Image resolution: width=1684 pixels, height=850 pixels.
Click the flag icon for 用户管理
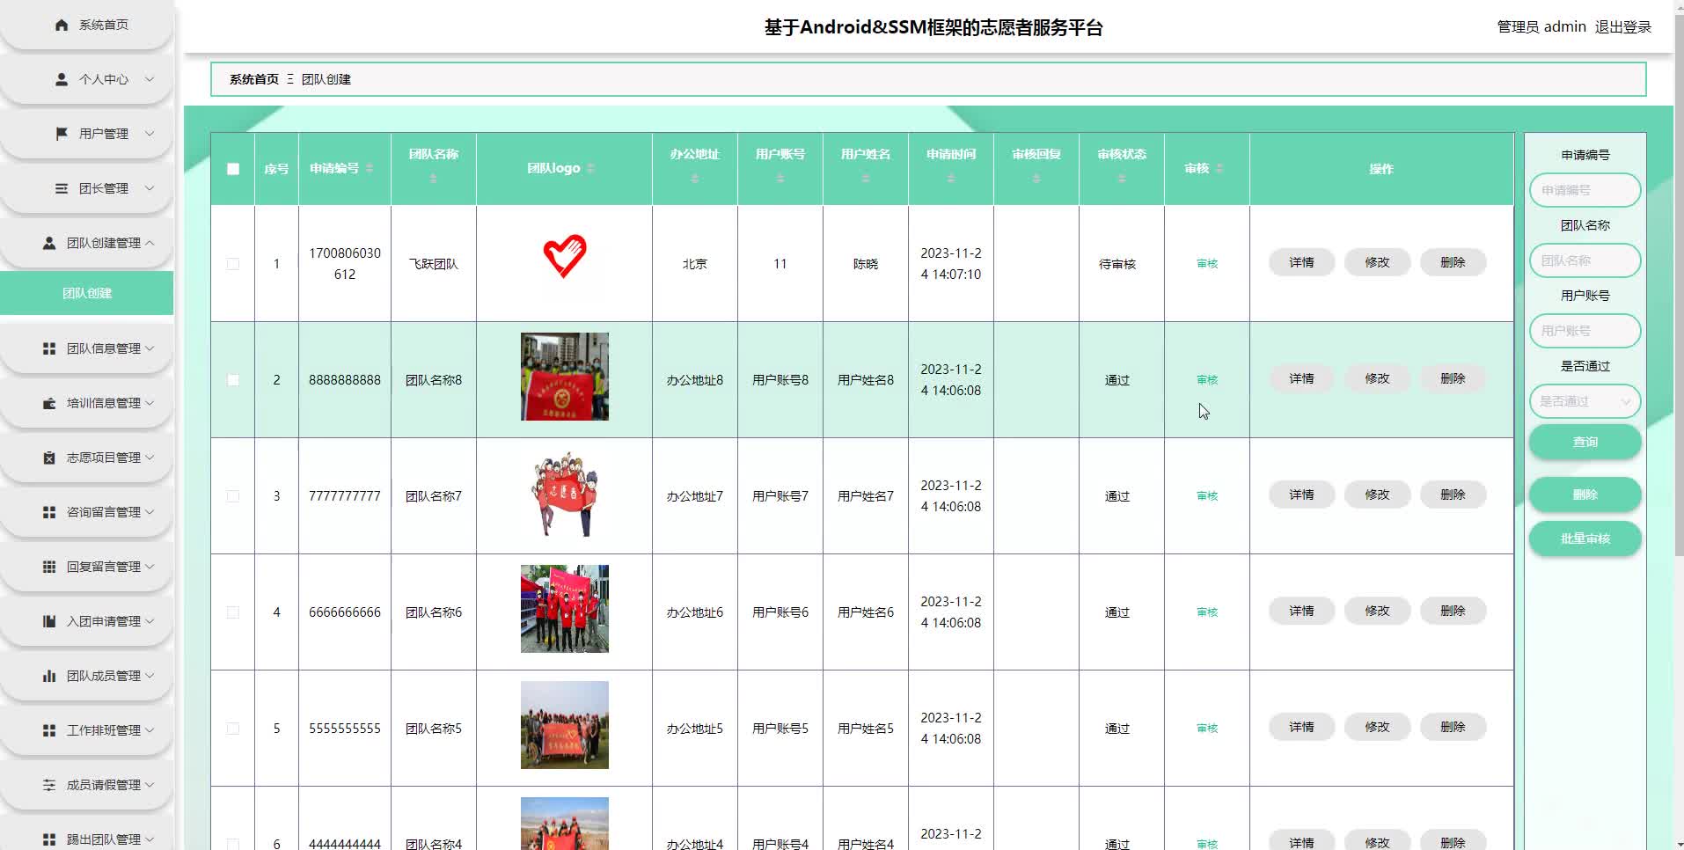click(x=62, y=134)
